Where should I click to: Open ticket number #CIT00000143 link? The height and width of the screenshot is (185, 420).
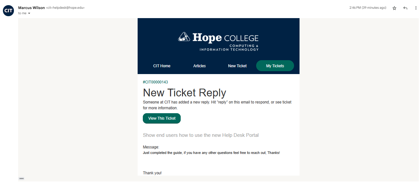(155, 82)
